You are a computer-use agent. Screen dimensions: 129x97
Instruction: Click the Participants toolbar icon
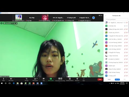tap(35, 79)
